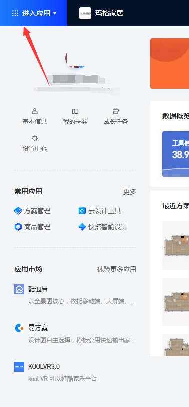Open the third recent floor plan thumbnail
This screenshot has height=407, width=189.
pos(175,345)
